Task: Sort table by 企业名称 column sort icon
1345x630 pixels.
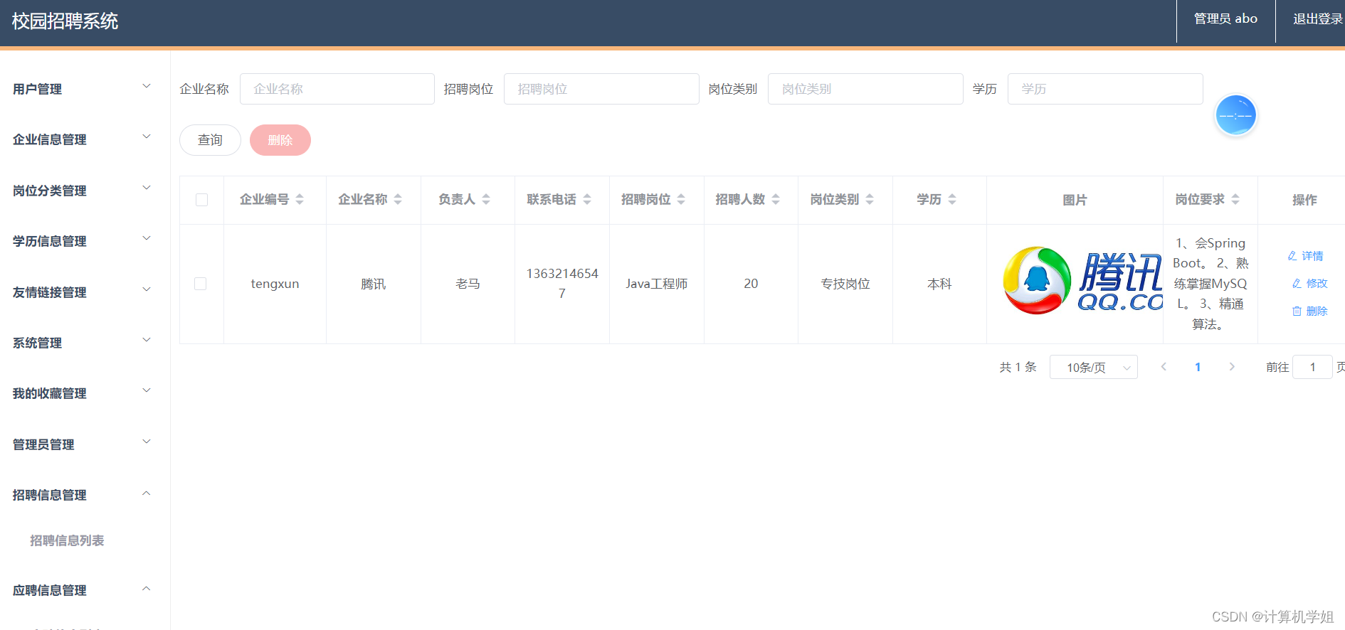Action: point(398,200)
